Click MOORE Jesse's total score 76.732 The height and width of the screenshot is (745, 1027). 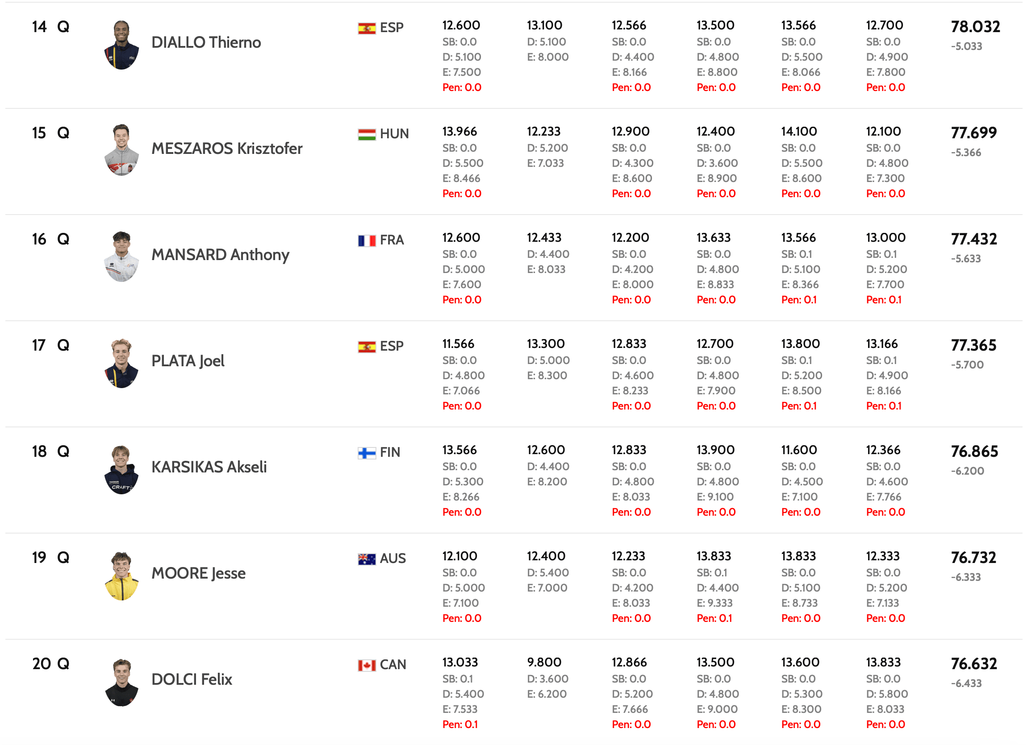click(973, 558)
